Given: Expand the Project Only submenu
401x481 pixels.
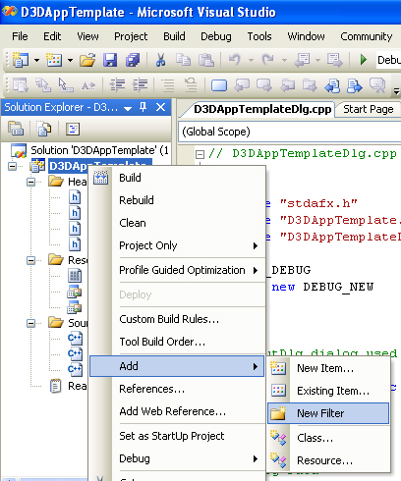Looking at the screenshot, I should pos(177,245).
